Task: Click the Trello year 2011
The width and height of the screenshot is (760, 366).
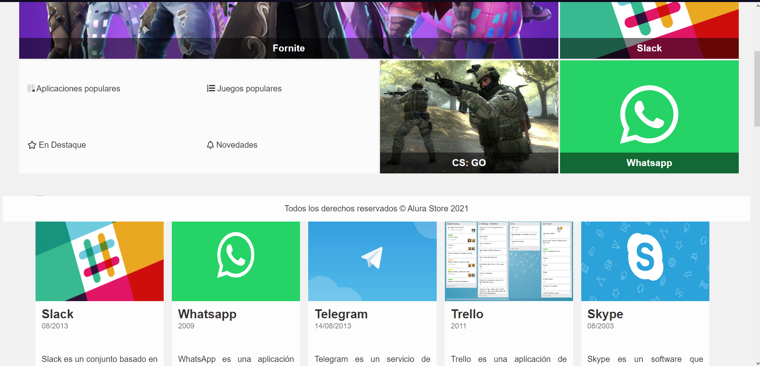Action: tap(458, 326)
